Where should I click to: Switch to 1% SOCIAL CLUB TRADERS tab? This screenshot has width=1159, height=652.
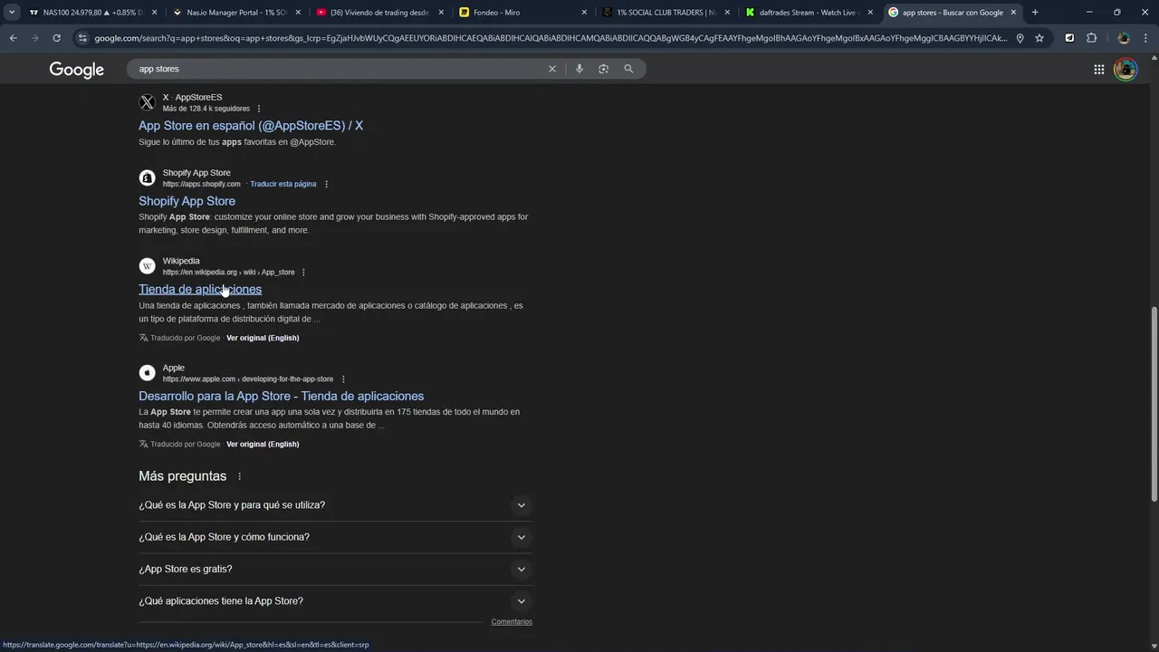(x=666, y=13)
